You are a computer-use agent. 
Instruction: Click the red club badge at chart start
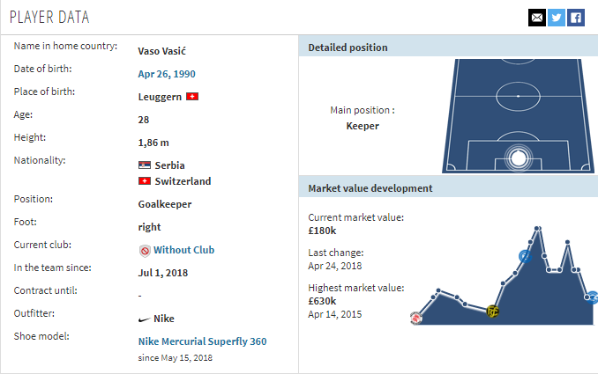pyautogui.click(x=415, y=317)
